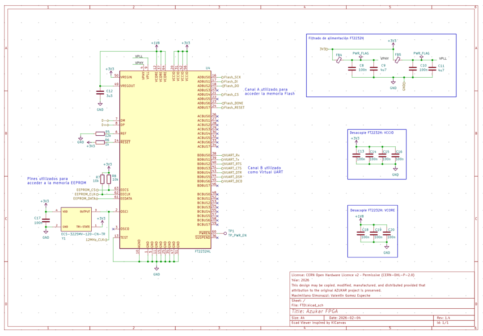483x336 pixels.
Task: Click the 'File: FTDI.kicad_sch' title block field
Action: pyautogui.click(x=307, y=305)
